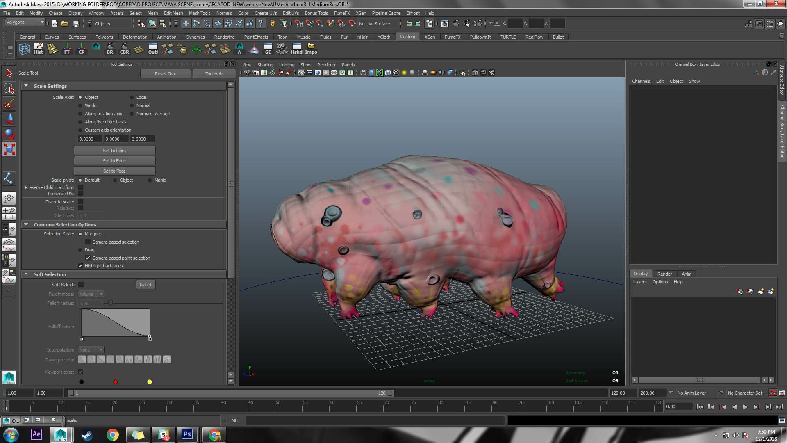Viewport: 787px width, 443px height.
Task: Open the Shading menu in the viewport
Action: tap(265, 64)
